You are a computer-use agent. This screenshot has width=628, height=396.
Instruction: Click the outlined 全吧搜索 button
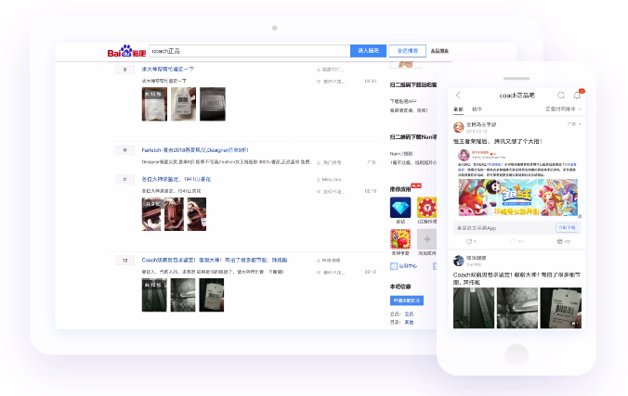coord(407,51)
